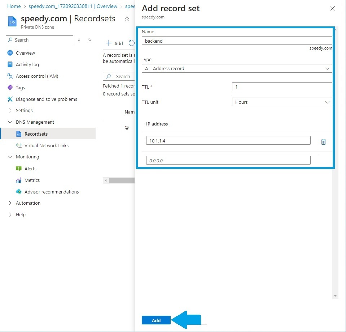Click the Virtual Network Links icon
Viewport: 346px width, 332px height.
(19, 145)
